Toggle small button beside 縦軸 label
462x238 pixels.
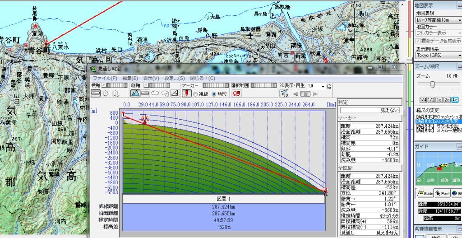[x=145, y=85]
